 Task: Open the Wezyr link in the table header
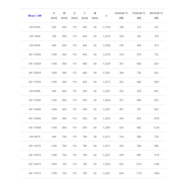tap(32, 16)
